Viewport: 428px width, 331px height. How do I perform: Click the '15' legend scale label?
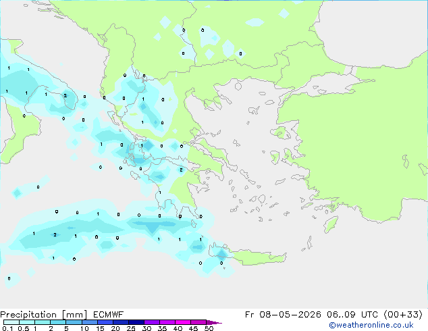tap(100, 328)
